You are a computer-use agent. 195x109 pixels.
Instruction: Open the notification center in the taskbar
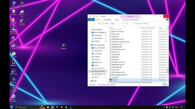182,107
